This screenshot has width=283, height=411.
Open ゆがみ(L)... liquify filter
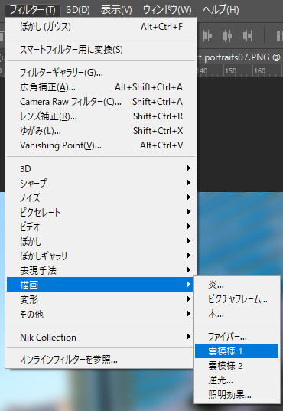101,131
